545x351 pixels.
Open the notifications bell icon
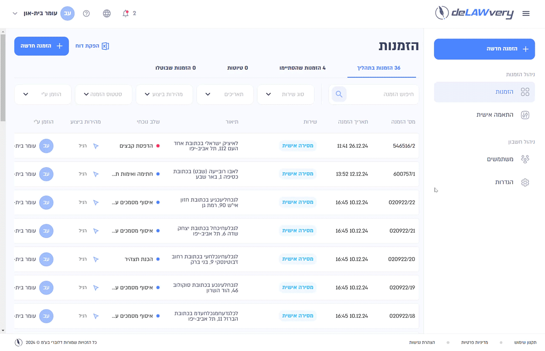coord(126,14)
